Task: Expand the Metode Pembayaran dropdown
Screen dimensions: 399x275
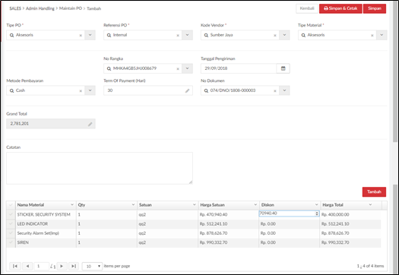Action: pos(90,90)
